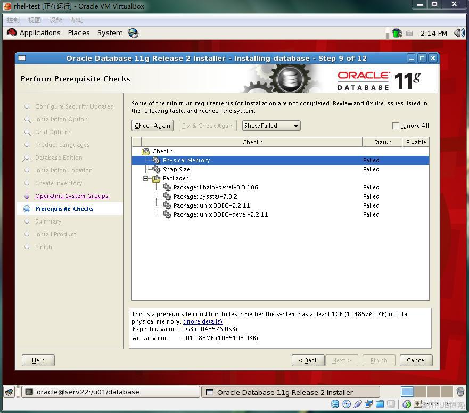
Task: Collapse the Packages tree node
Action: click(146, 178)
